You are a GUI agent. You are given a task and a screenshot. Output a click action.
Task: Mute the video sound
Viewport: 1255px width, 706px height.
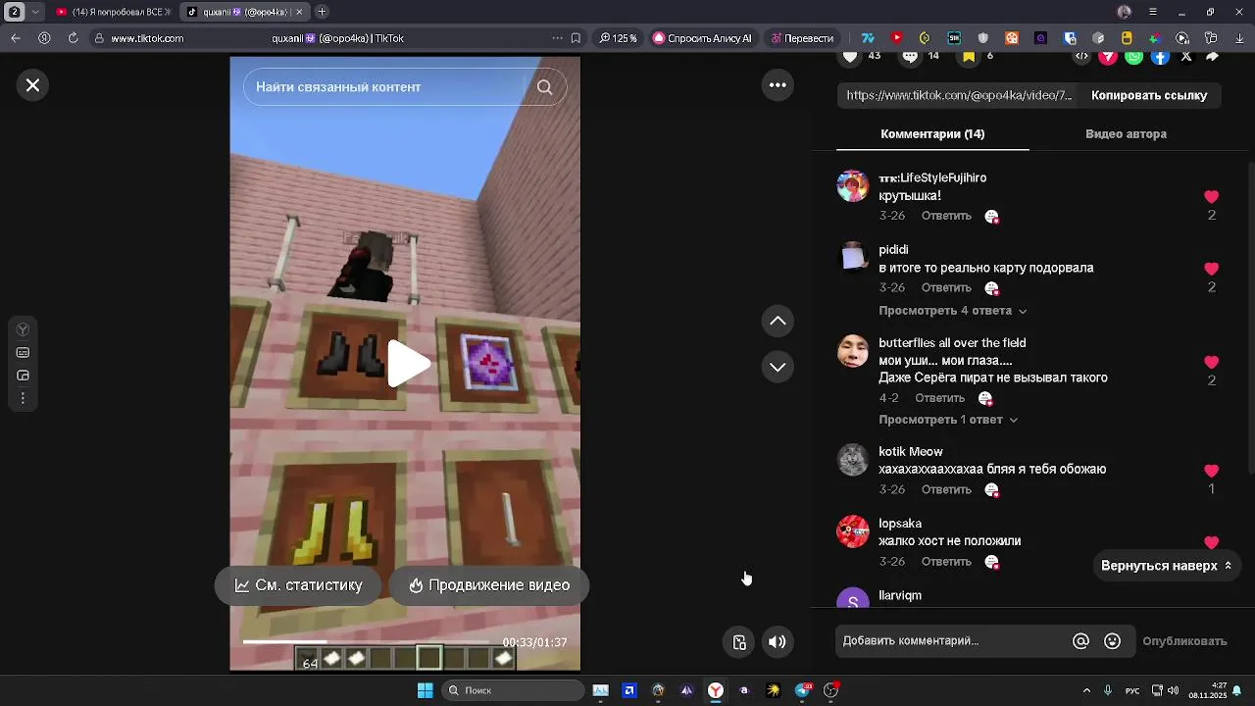[x=777, y=642]
